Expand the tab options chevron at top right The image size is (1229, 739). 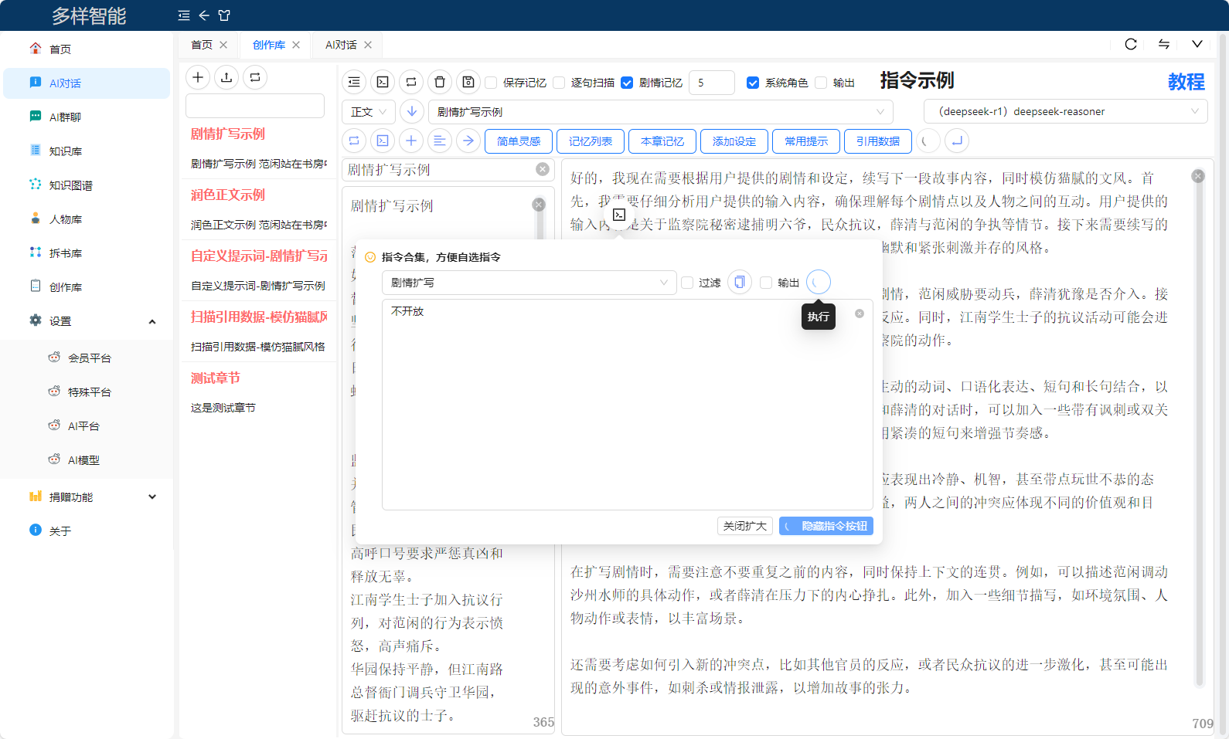(x=1197, y=44)
